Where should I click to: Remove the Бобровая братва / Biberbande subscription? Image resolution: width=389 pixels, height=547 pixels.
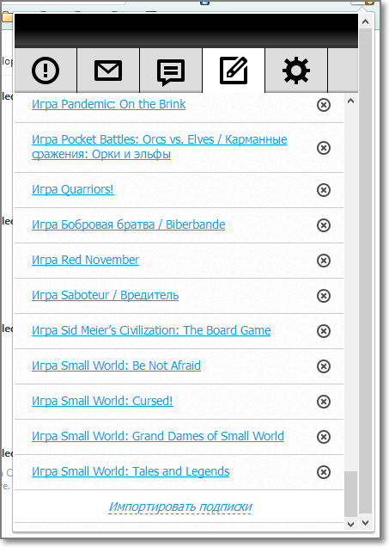tap(324, 225)
